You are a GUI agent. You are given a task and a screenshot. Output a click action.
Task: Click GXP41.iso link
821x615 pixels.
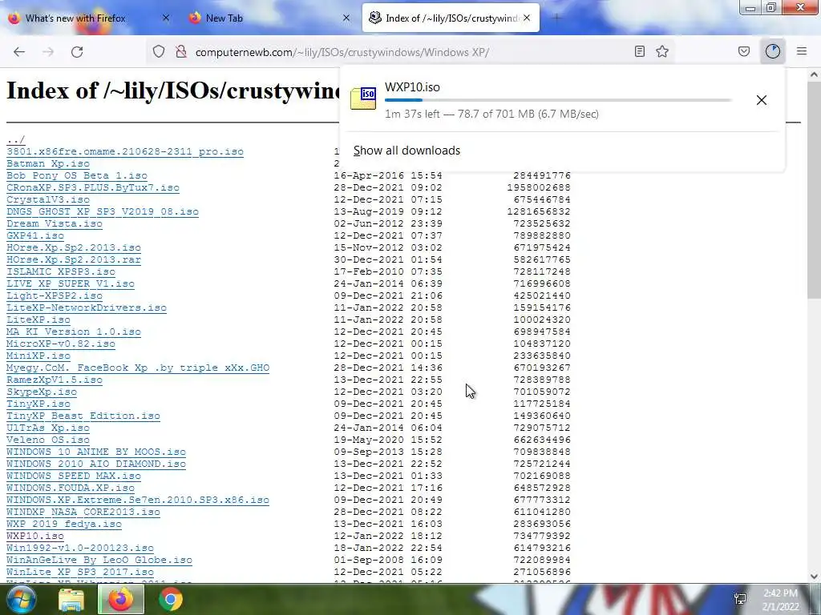click(35, 236)
